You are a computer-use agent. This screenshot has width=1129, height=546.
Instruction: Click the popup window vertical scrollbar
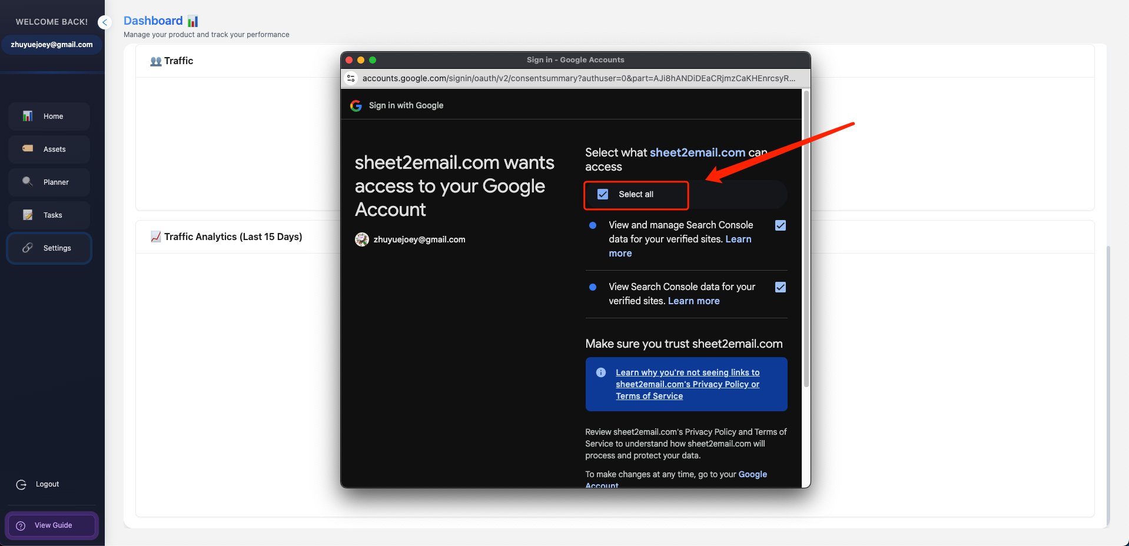(x=806, y=238)
